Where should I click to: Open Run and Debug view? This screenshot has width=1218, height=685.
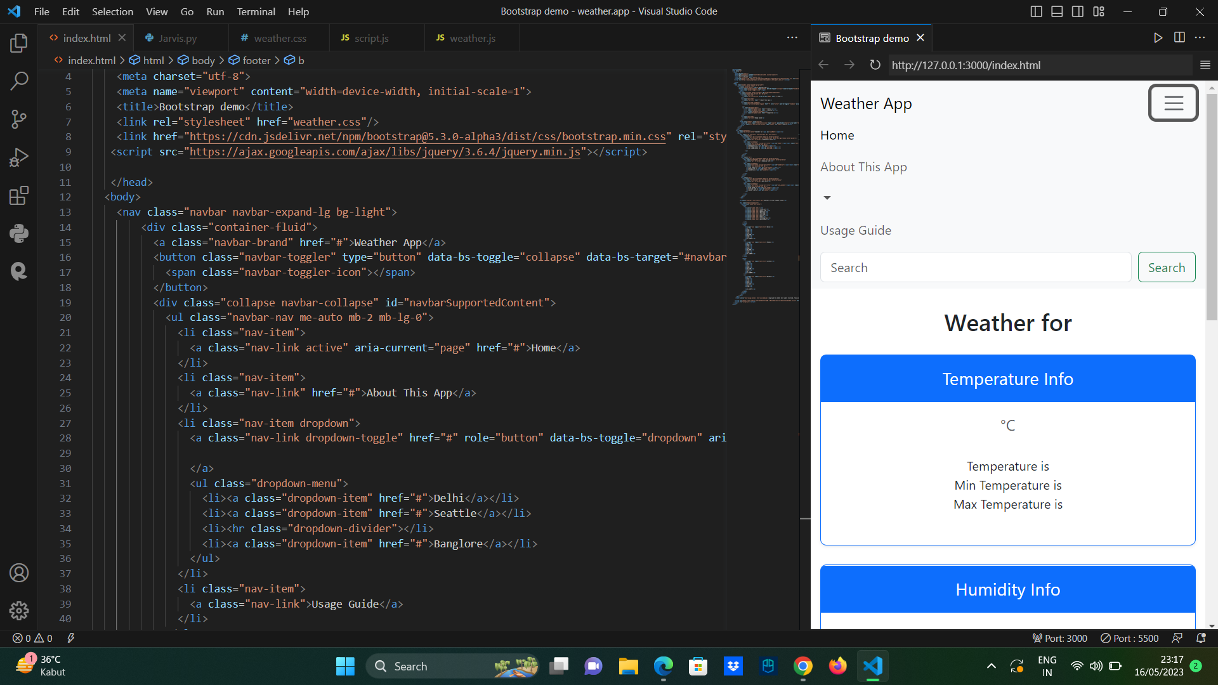pyautogui.click(x=19, y=157)
